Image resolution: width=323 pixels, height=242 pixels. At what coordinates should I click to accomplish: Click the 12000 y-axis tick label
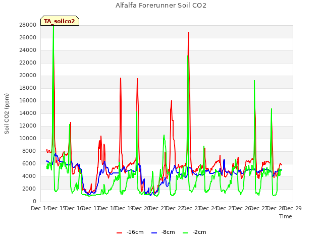tap(28, 126)
